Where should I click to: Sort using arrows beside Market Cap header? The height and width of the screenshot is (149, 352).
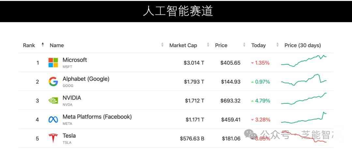208,45
